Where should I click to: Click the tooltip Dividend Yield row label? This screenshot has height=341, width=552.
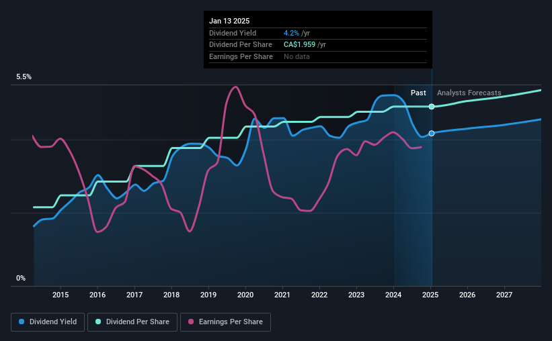click(233, 33)
